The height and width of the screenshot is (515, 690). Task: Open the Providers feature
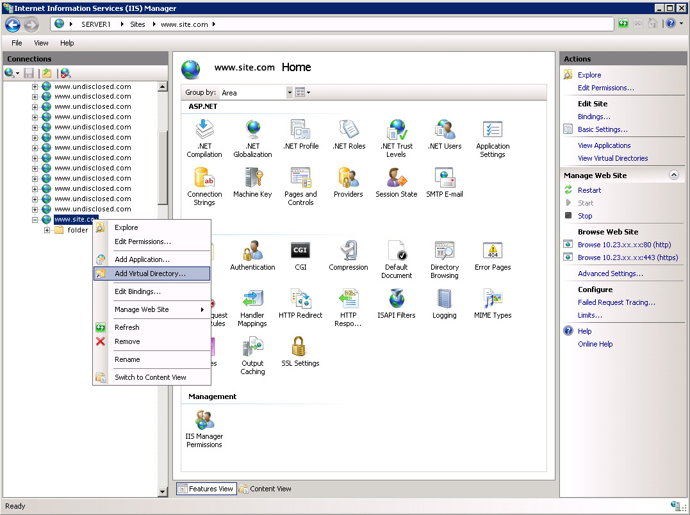349,182
